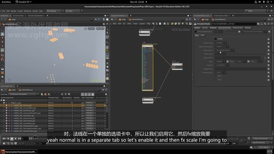The height and width of the screenshot is (154, 274).
Task: Click the Persp camera button in the viewport
Action: (x=91, y=29)
